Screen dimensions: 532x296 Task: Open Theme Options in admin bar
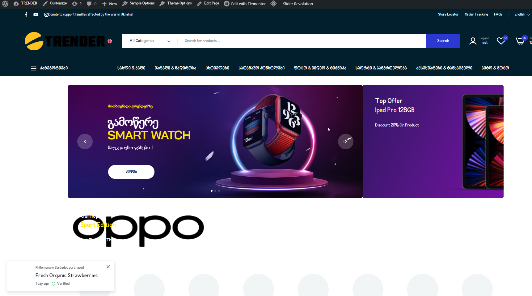175,3
